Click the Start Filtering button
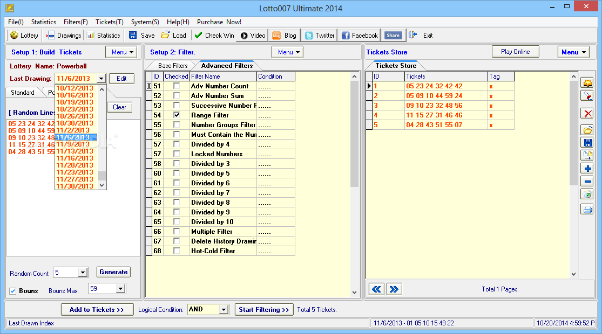Viewport: 602px width, 334px height. click(264, 309)
